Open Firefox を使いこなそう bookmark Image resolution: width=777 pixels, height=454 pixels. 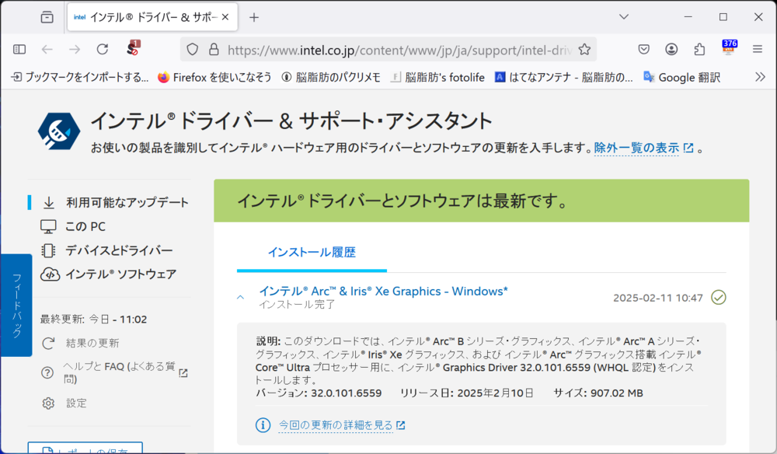tap(214, 77)
